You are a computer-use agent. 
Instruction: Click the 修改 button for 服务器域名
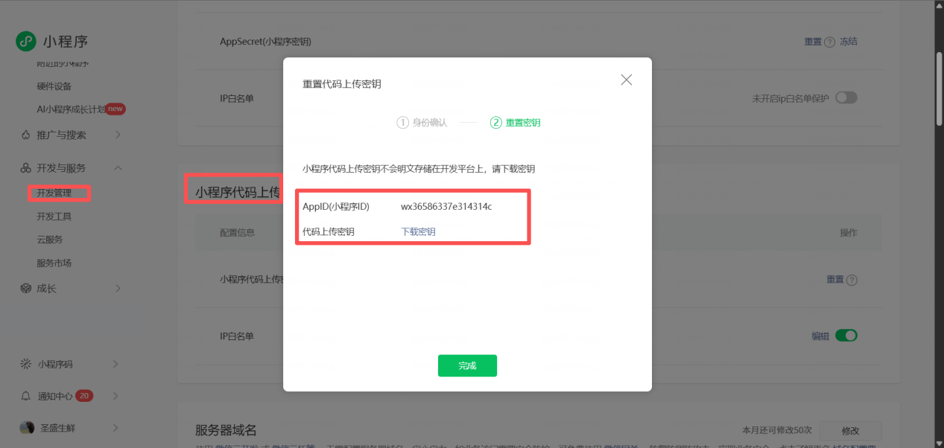[x=849, y=431]
